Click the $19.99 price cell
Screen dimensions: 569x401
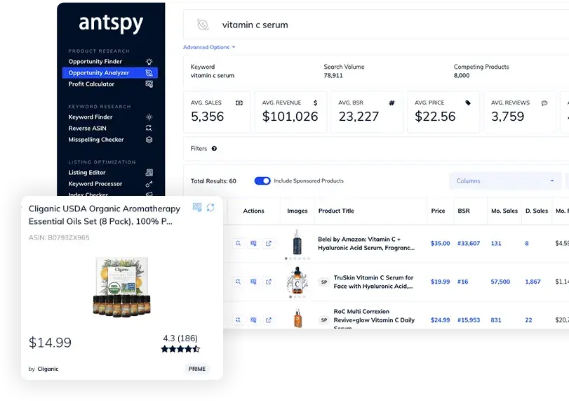pyautogui.click(x=440, y=282)
